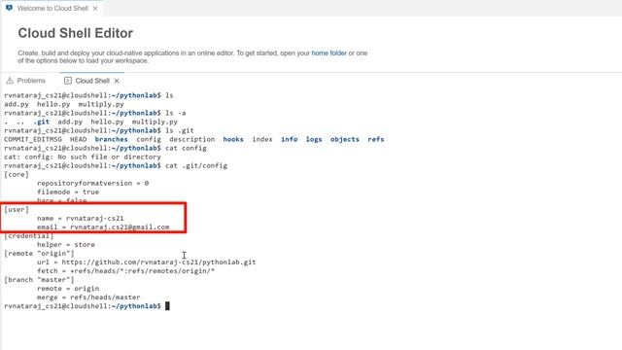Click 'COMMIT_EDITMSG' in the .git listing

click(x=33, y=139)
